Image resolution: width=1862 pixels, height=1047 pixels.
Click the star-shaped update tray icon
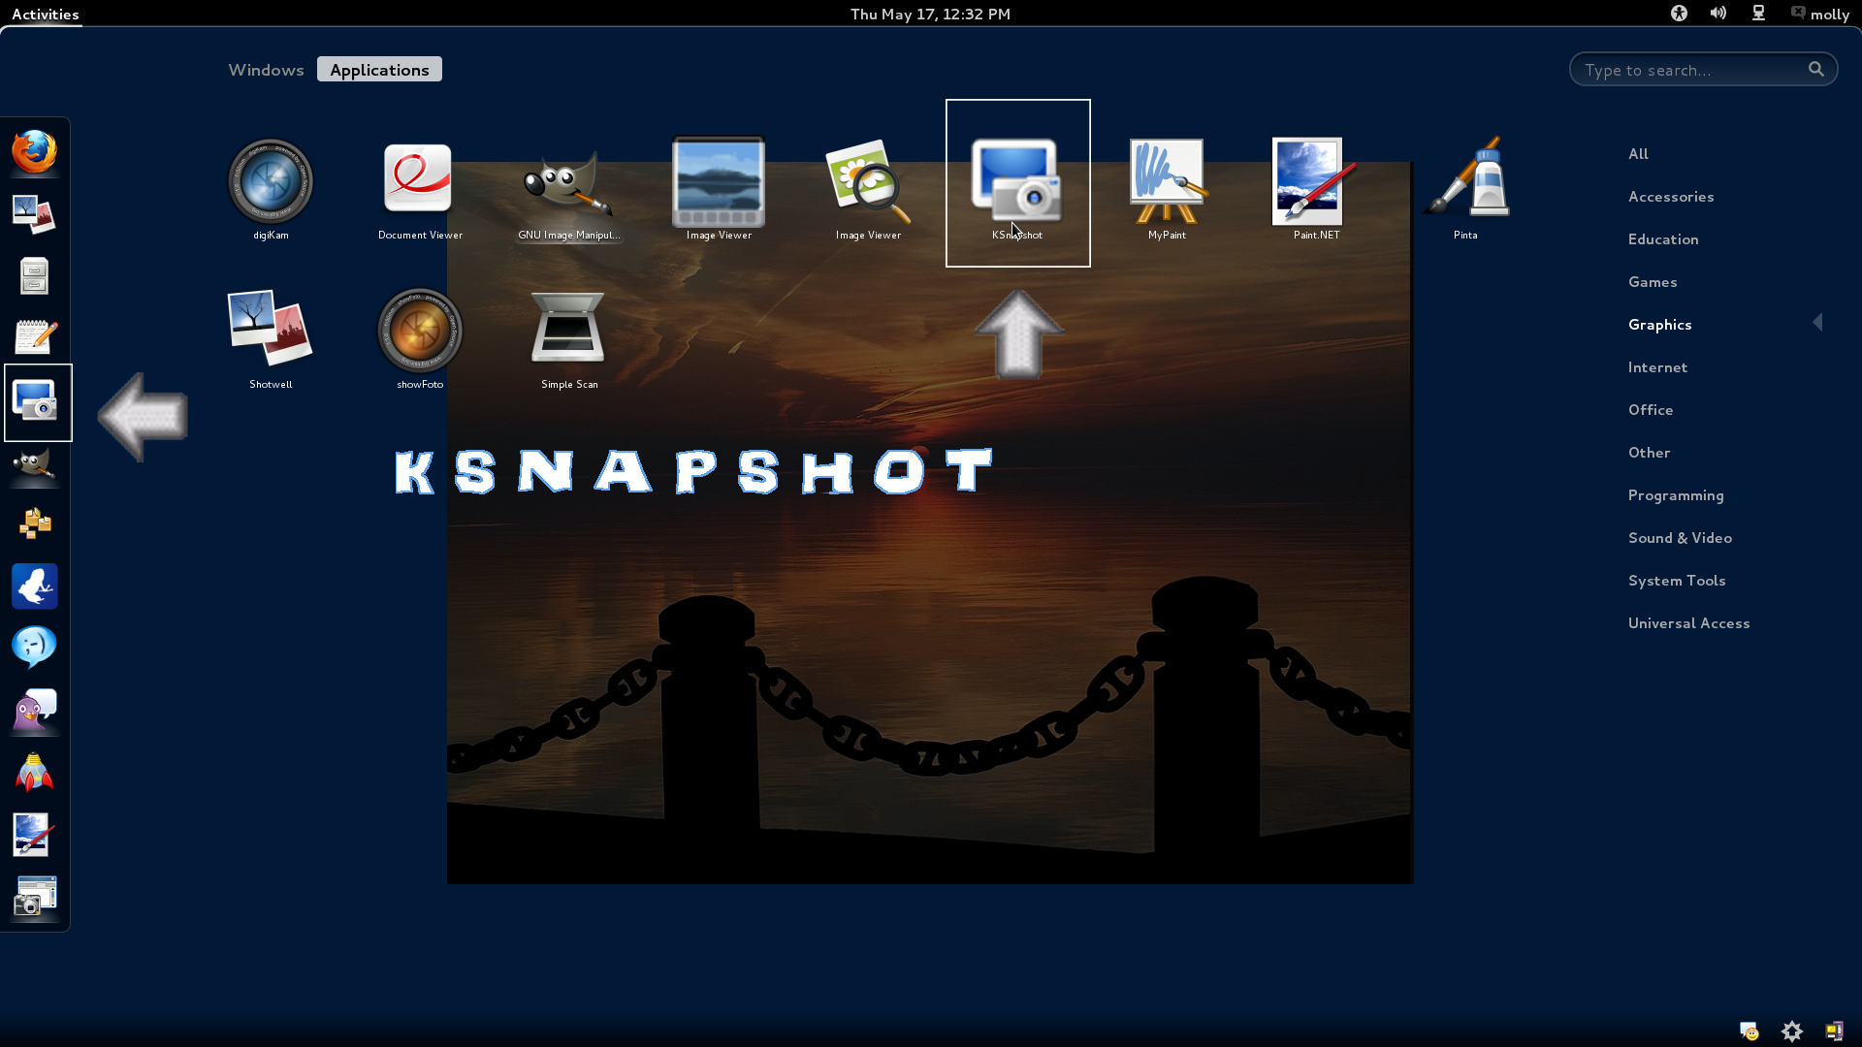[1792, 1031]
